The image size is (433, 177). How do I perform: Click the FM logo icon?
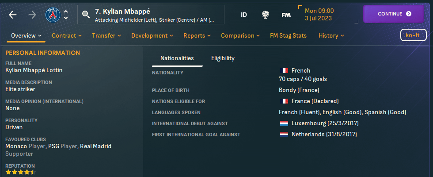click(x=286, y=15)
